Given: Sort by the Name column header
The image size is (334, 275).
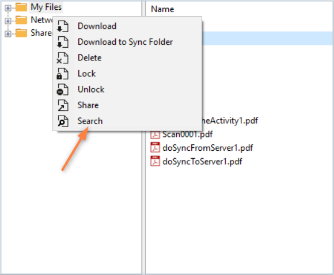Looking at the screenshot, I should click(162, 9).
